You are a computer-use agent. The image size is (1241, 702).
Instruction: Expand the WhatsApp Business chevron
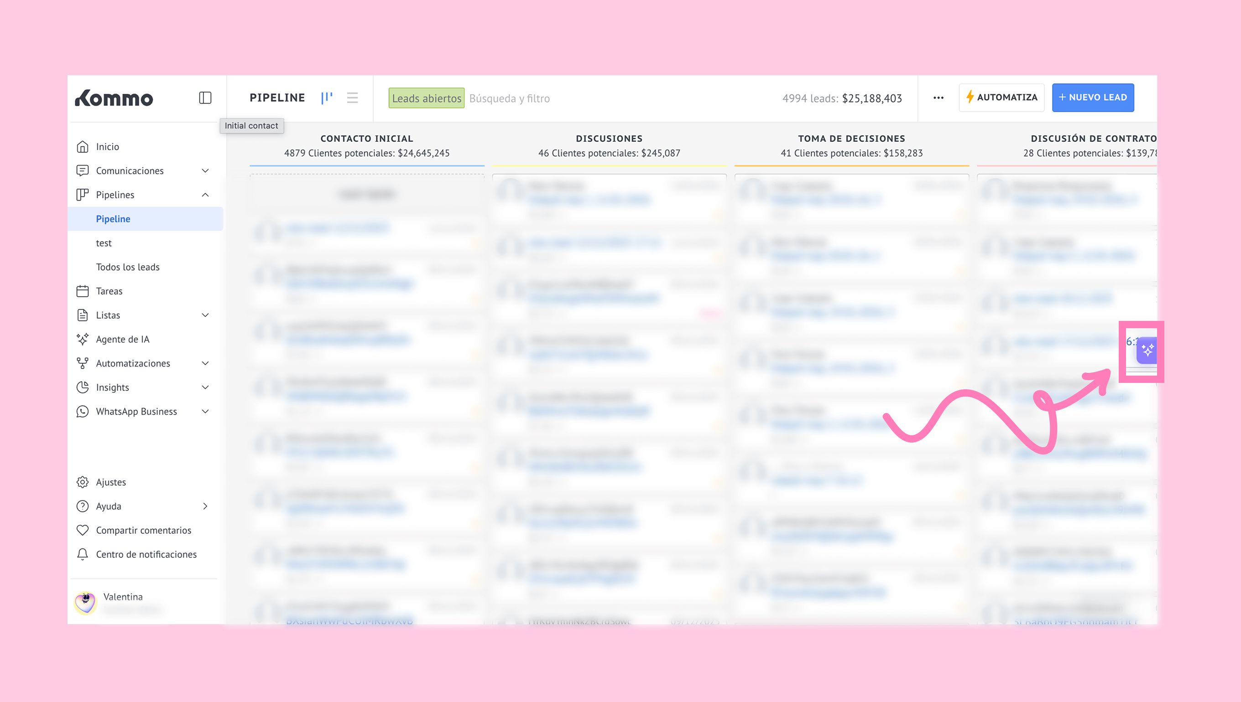[x=205, y=411]
